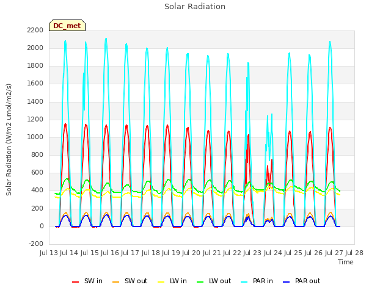Viewport: 391px width, 293px height.
Task: Click the 400 y-axis tick label
Action: point(37,190)
